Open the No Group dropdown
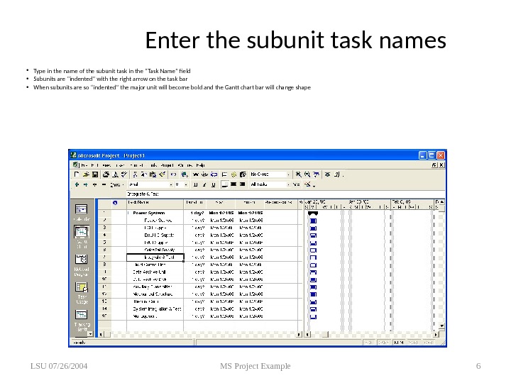 tap(288, 174)
